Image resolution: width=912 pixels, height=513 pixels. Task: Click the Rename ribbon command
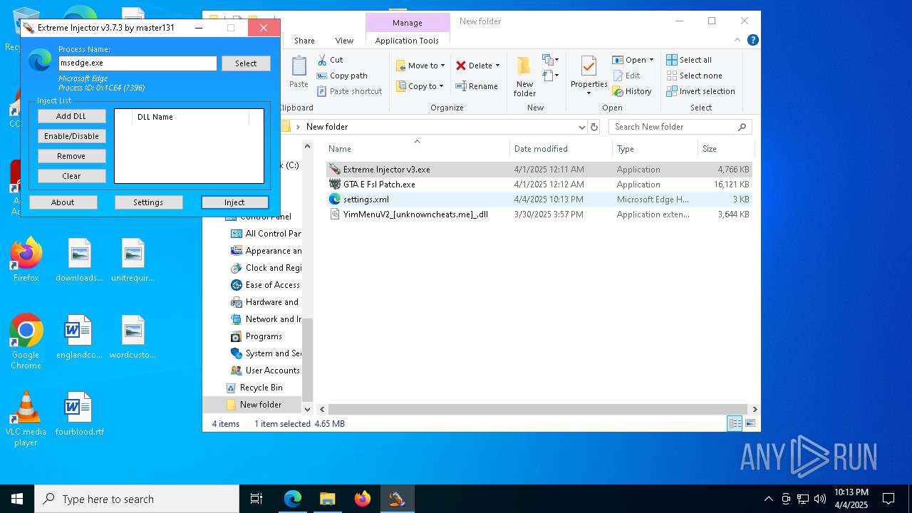click(477, 86)
